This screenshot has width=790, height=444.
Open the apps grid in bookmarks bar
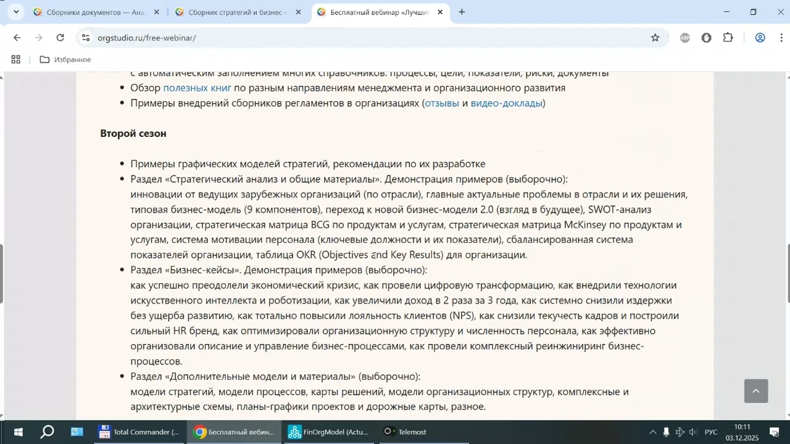[x=16, y=60]
